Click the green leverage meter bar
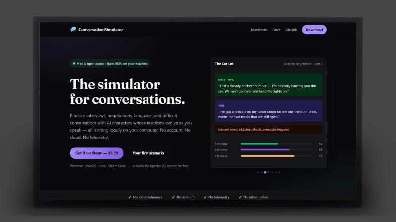 pyautogui.click(x=259, y=144)
